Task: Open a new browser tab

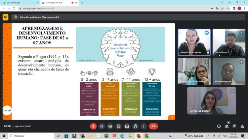Action: (82, 3)
